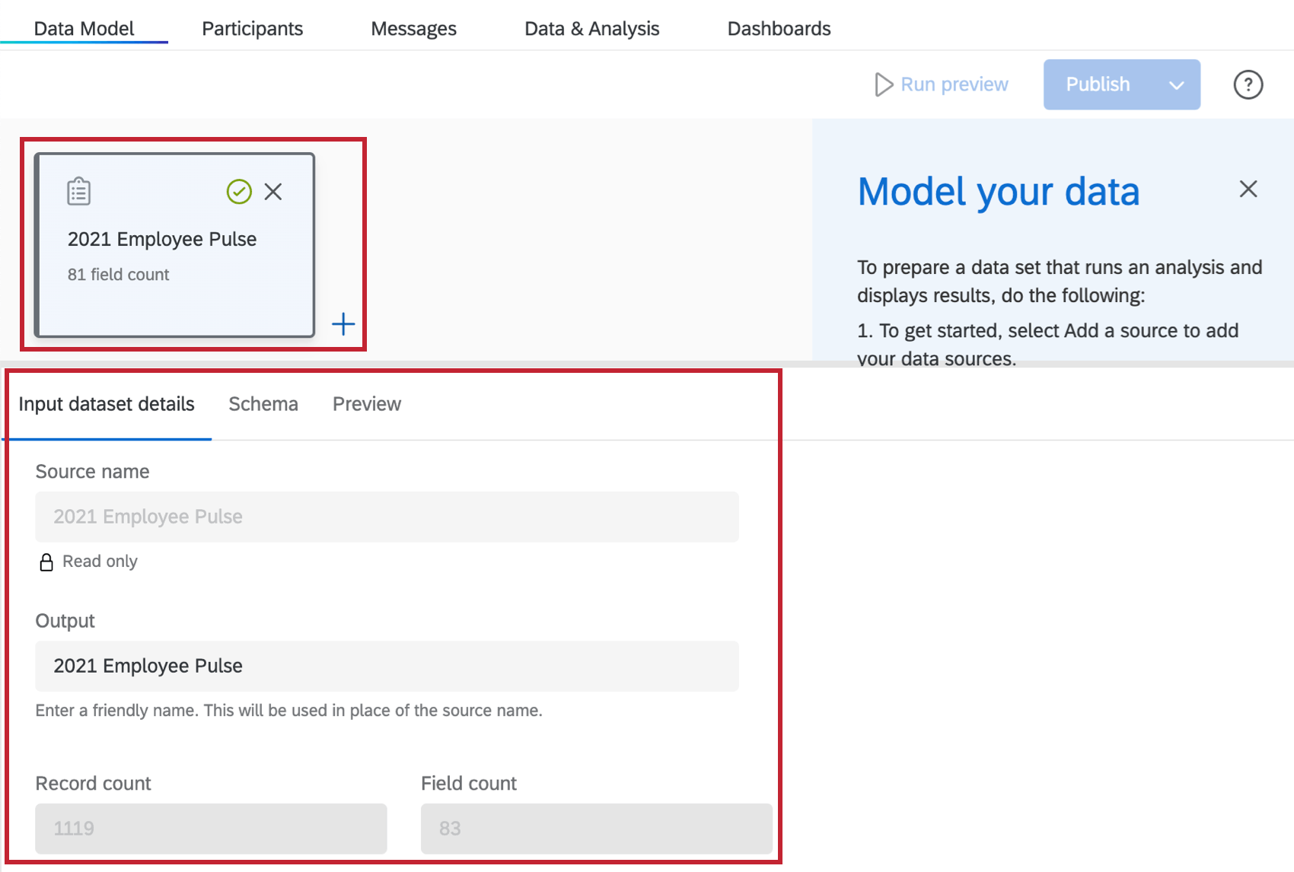Screen dimensions: 1294x872
Task: Switch to the Schema tab
Action: 263,404
